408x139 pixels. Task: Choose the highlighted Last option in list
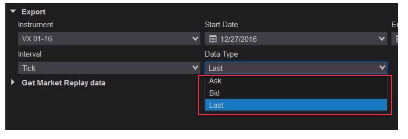(216, 105)
